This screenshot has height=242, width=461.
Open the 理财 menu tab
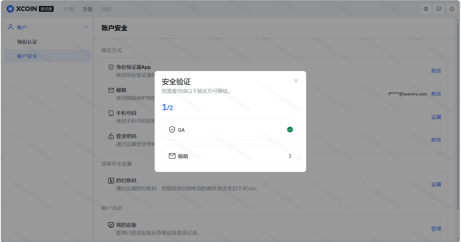pos(106,9)
